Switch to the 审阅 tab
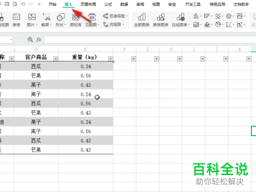Screen dimensions: 256x192 pyautogui.click(x=140, y=4)
